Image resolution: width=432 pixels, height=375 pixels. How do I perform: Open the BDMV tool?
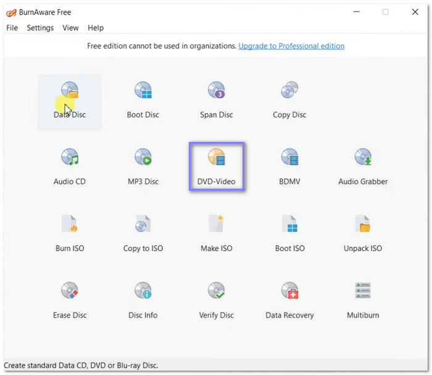coord(289,167)
